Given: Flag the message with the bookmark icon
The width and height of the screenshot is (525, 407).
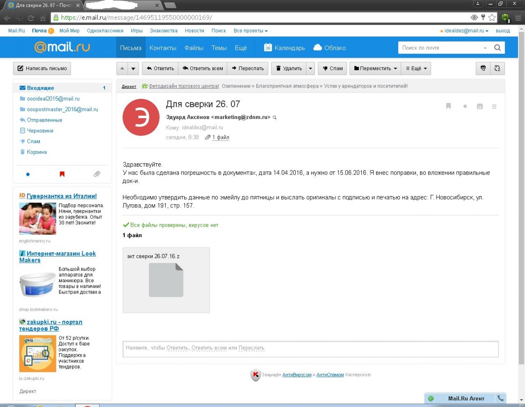Looking at the screenshot, I should coord(448,106).
